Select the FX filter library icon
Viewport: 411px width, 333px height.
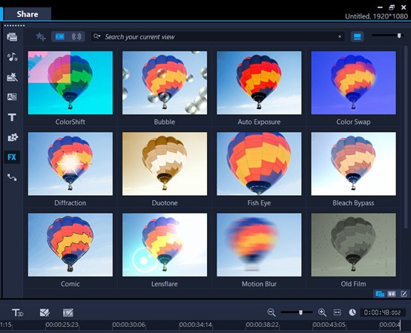coord(12,157)
